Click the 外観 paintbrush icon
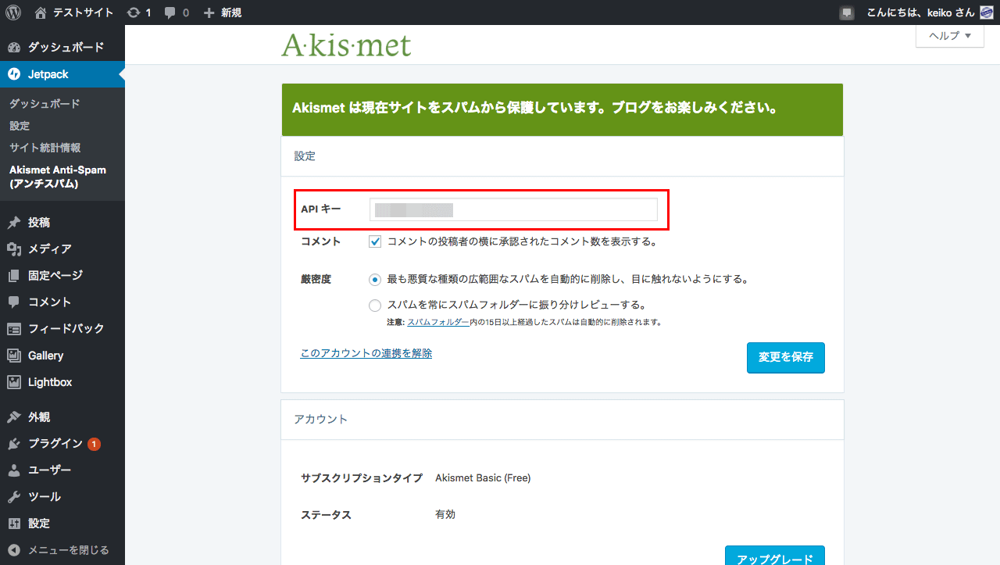The image size is (1000, 565). (x=14, y=417)
